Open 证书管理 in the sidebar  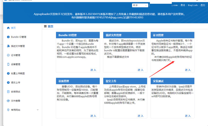pyautogui.click(x=16, y=55)
